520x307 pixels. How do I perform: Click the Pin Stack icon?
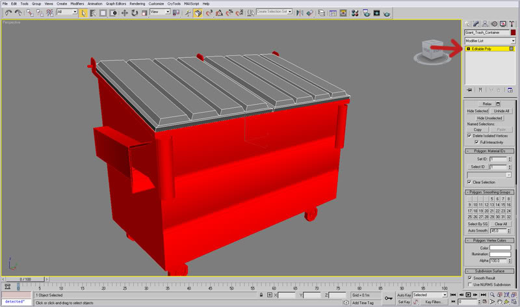pos(469,90)
